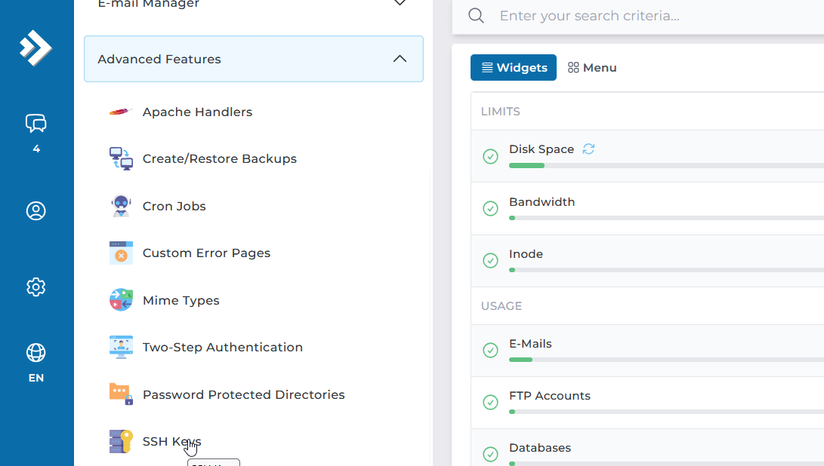Click the search criteria input field
824x466 pixels.
tap(642, 16)
